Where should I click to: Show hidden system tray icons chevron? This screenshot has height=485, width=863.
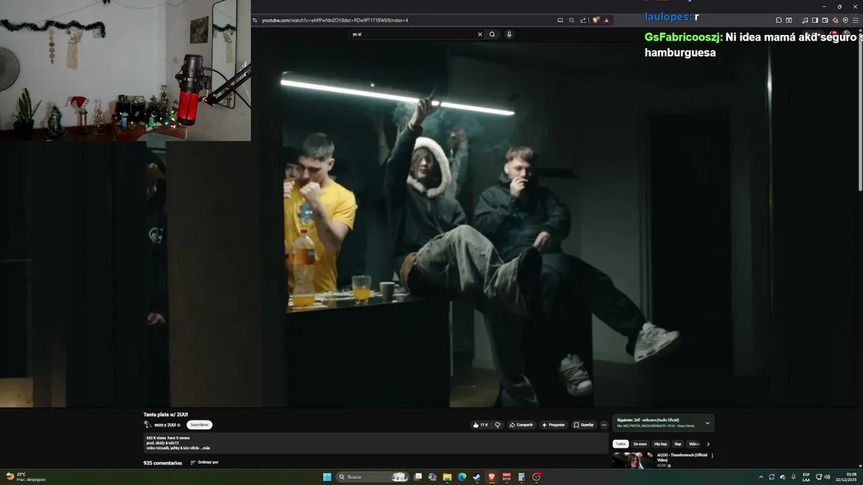click(x=761, y=477)
